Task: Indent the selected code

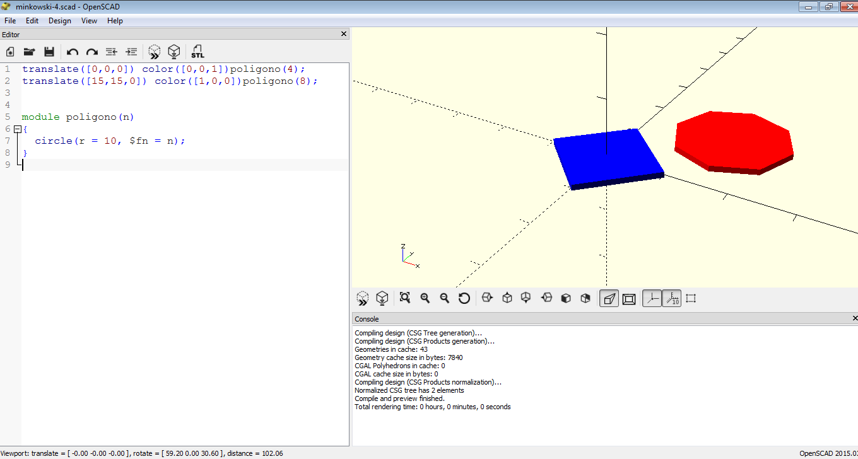Action: coord(131,52)
